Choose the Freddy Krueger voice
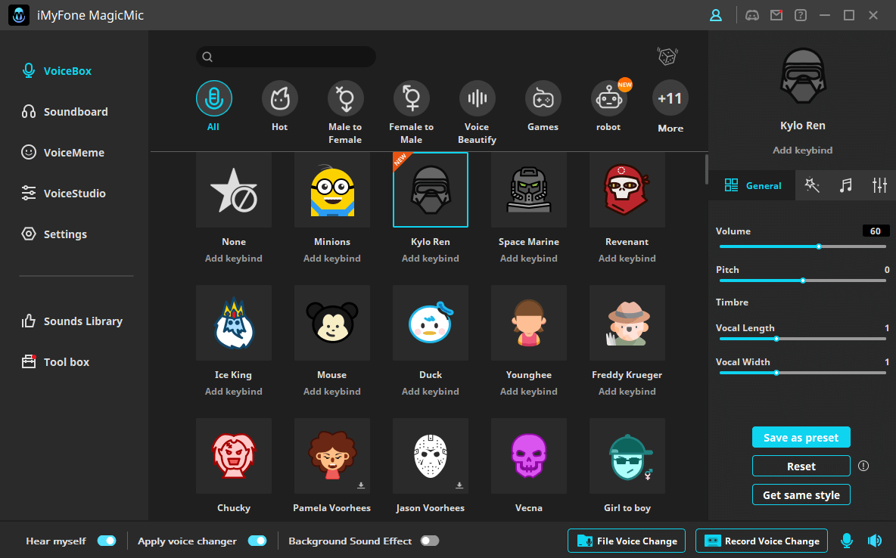896x558 pixels. tap(627, 323)
